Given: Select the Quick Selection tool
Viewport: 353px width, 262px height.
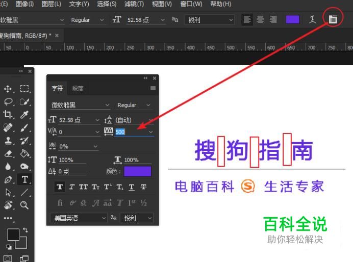Looking at the screenshot, I should tap(24, 101).
